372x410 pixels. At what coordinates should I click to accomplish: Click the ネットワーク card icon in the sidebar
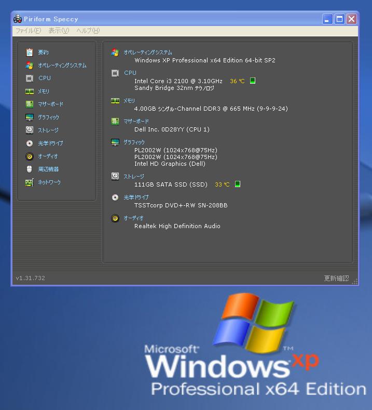30,182
